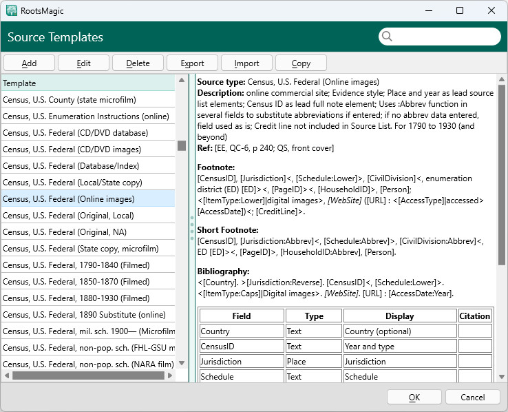Click the Template column header
Image resolution: width=508 pixels, height=412 pixels.
tap(88, 83)
